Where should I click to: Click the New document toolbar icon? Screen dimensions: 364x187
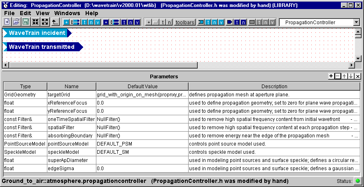7,22
